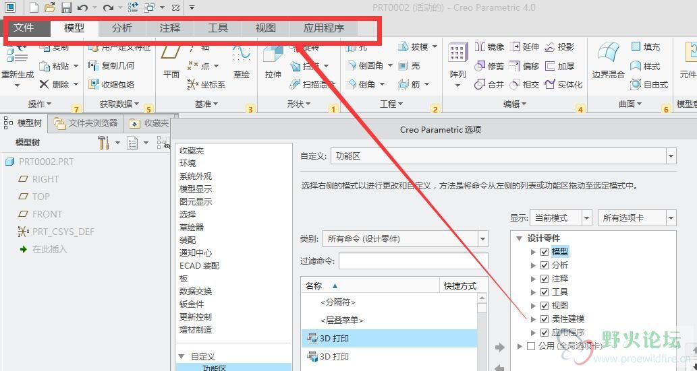The height and width of the screenshot is (371, 697).
Task: Uncheck the 柔性建模 tab checkbox
Action: click(x=544, y=319)
